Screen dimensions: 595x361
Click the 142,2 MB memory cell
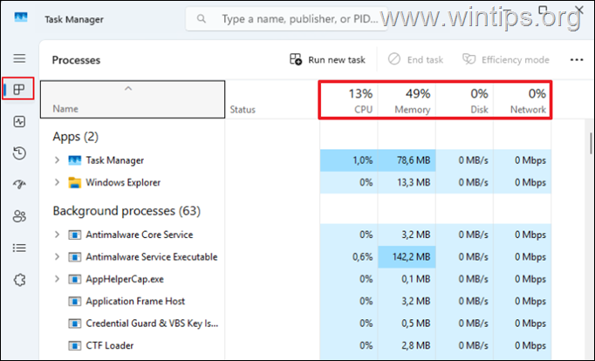pos(407,256)
